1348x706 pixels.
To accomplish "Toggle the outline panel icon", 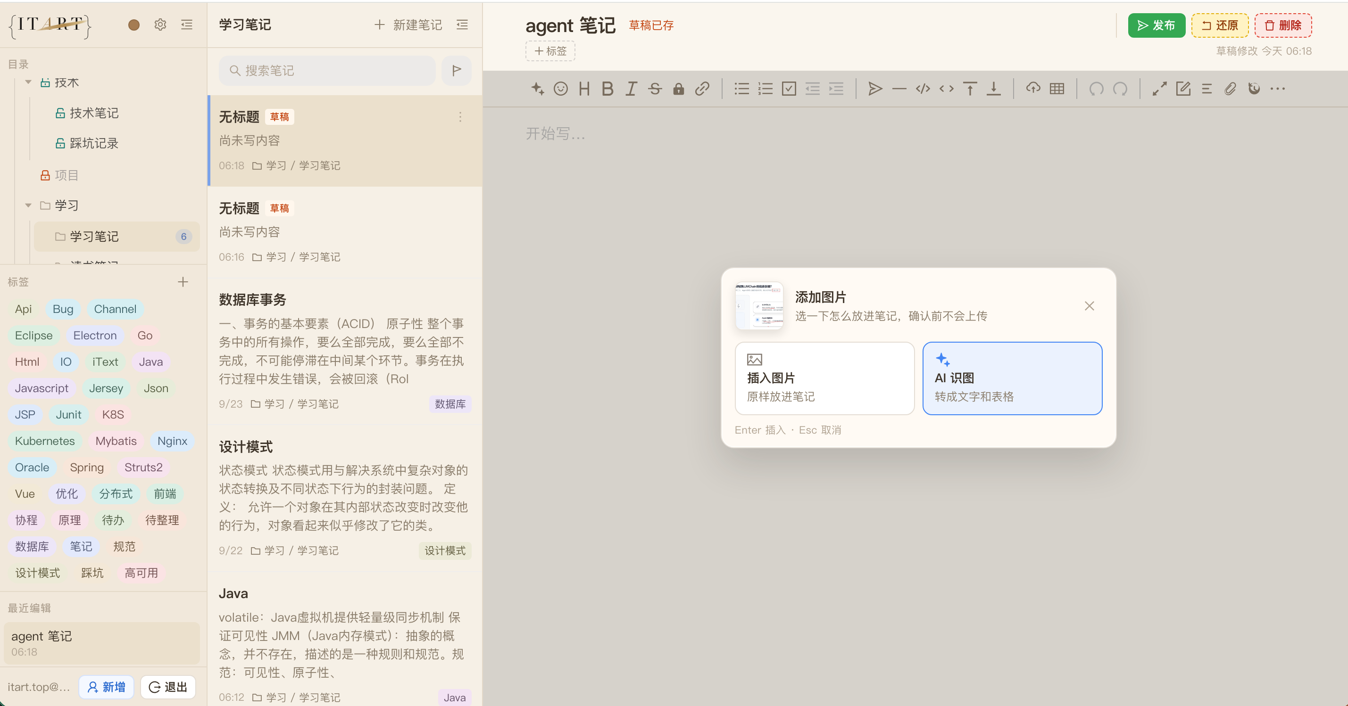I will click(1207, 89).
